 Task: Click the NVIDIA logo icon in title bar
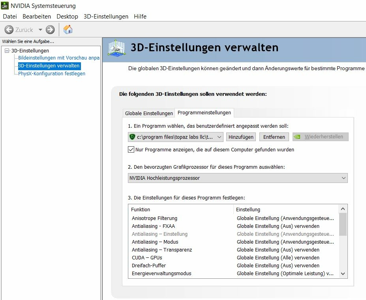(5, 6)
